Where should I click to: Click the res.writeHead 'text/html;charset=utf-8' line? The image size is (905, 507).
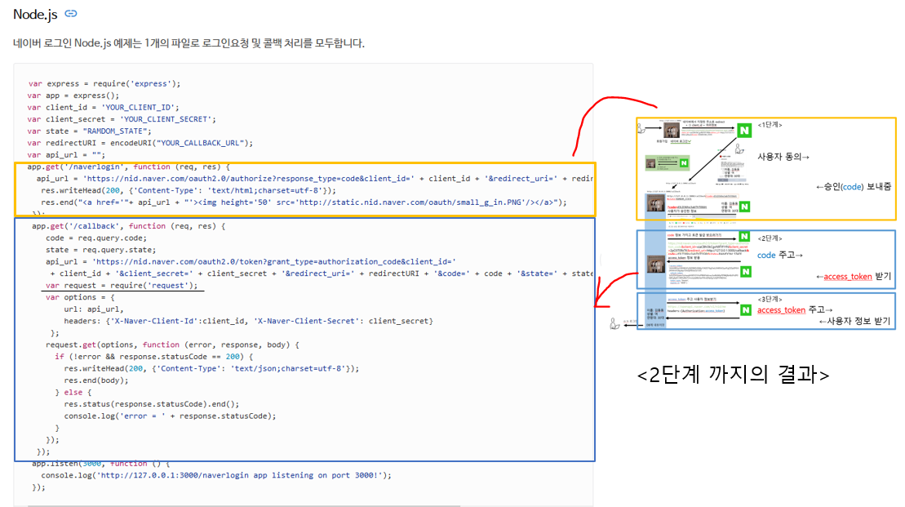point(189,190)
